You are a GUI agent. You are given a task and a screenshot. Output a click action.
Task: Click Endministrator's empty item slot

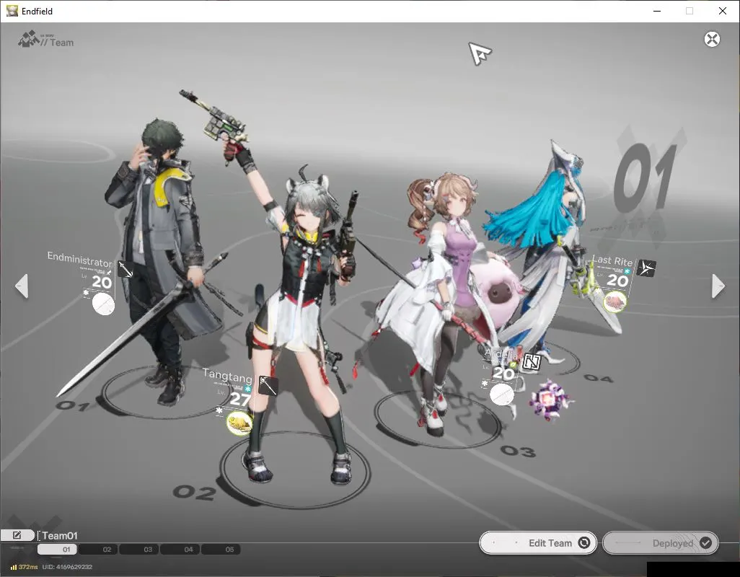104,304
